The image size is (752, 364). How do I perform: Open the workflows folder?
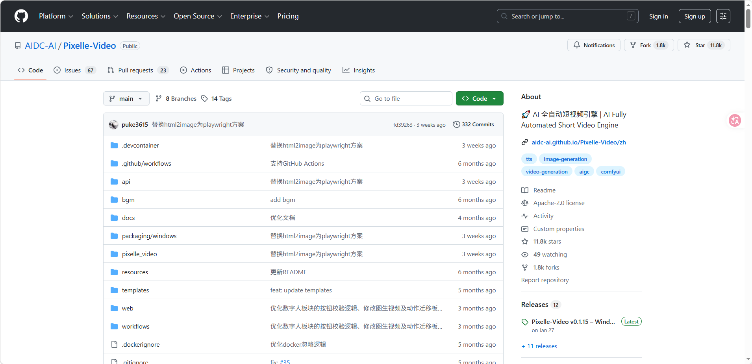coord(136,326)
